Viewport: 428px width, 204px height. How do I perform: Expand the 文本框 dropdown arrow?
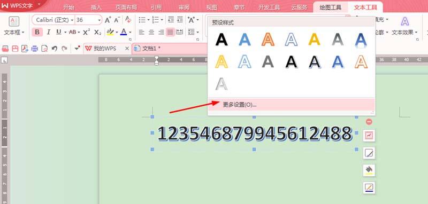tap(23, 33)
